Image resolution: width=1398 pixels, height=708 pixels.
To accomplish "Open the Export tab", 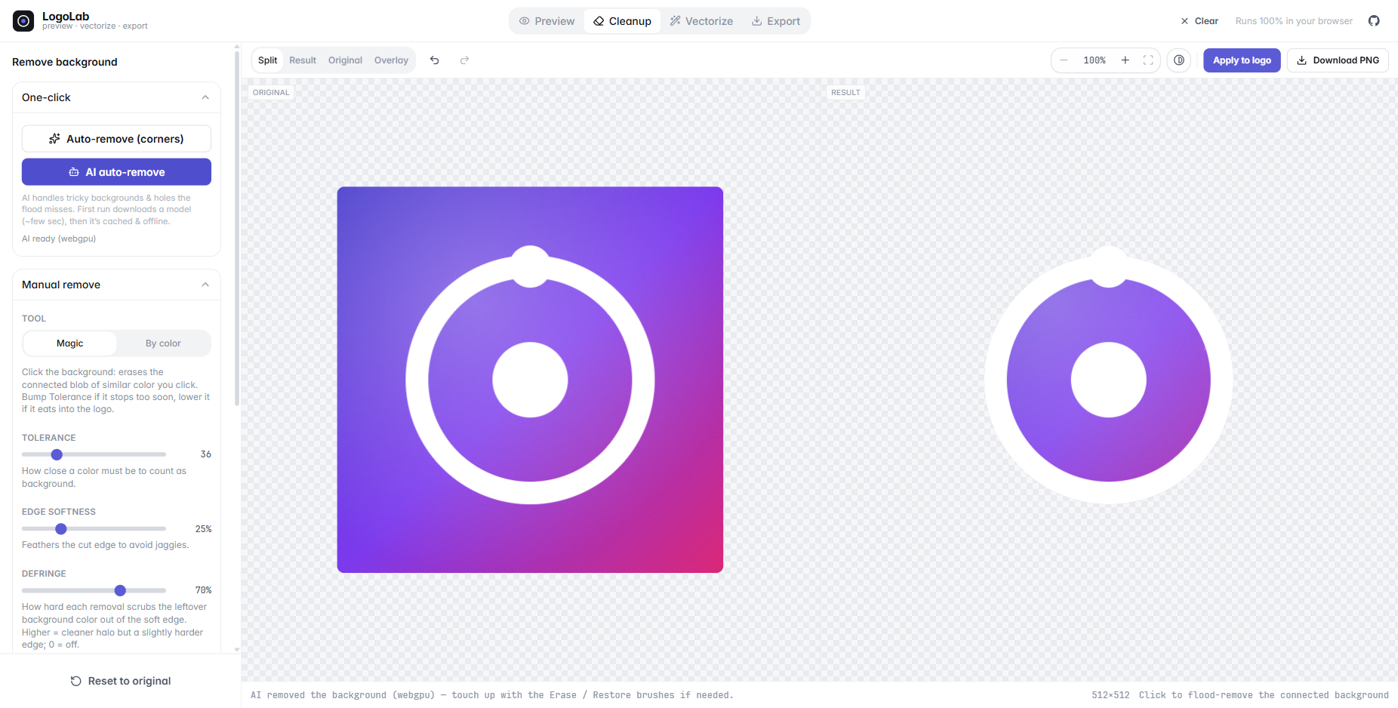I will [x=776, y=21].
